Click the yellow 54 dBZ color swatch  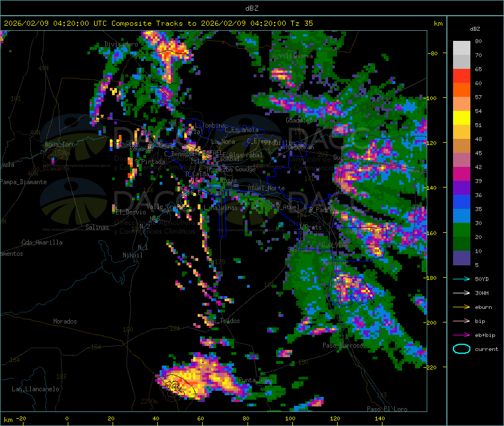[461, 118]
